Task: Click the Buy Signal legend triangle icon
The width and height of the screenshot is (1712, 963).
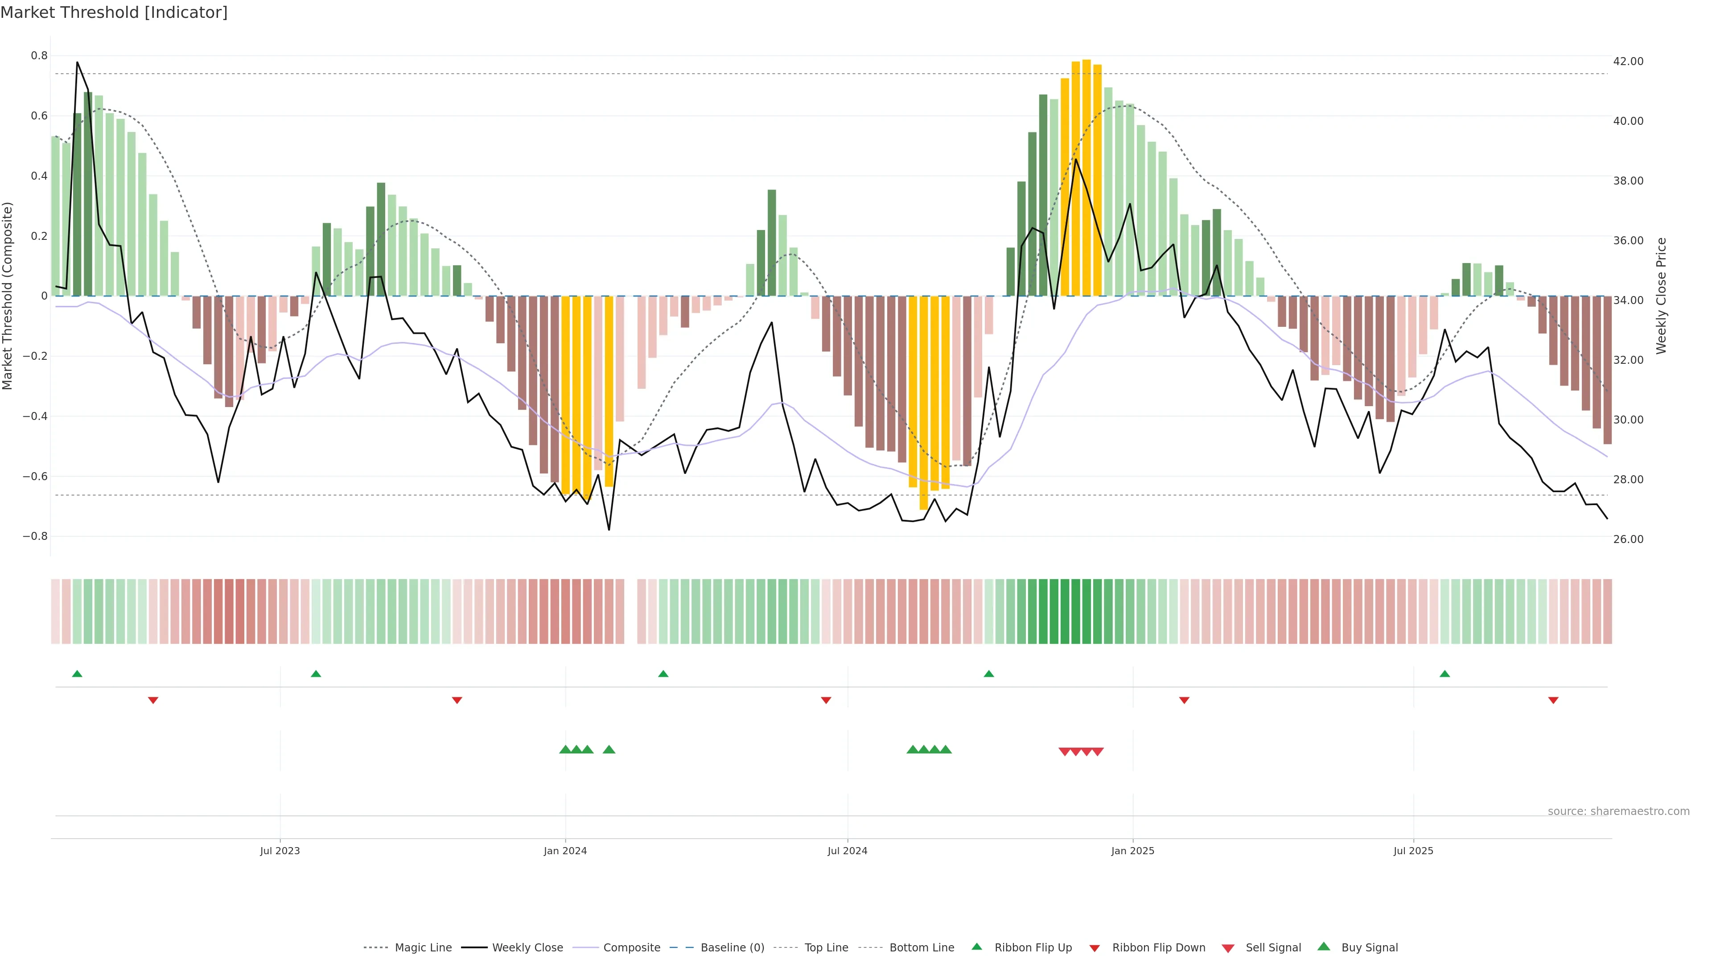Action: pos(1323,947)
